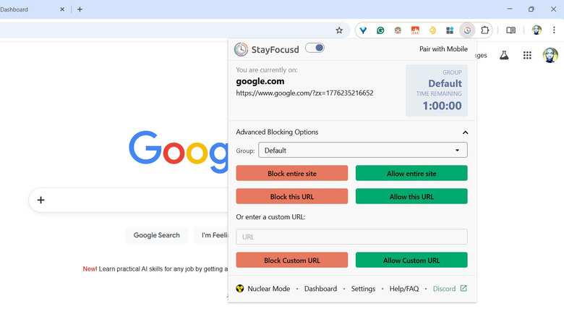This screenshot has width=564, height=317.
Task: Click the colored blocks extension icon
Action: point(450,30)
